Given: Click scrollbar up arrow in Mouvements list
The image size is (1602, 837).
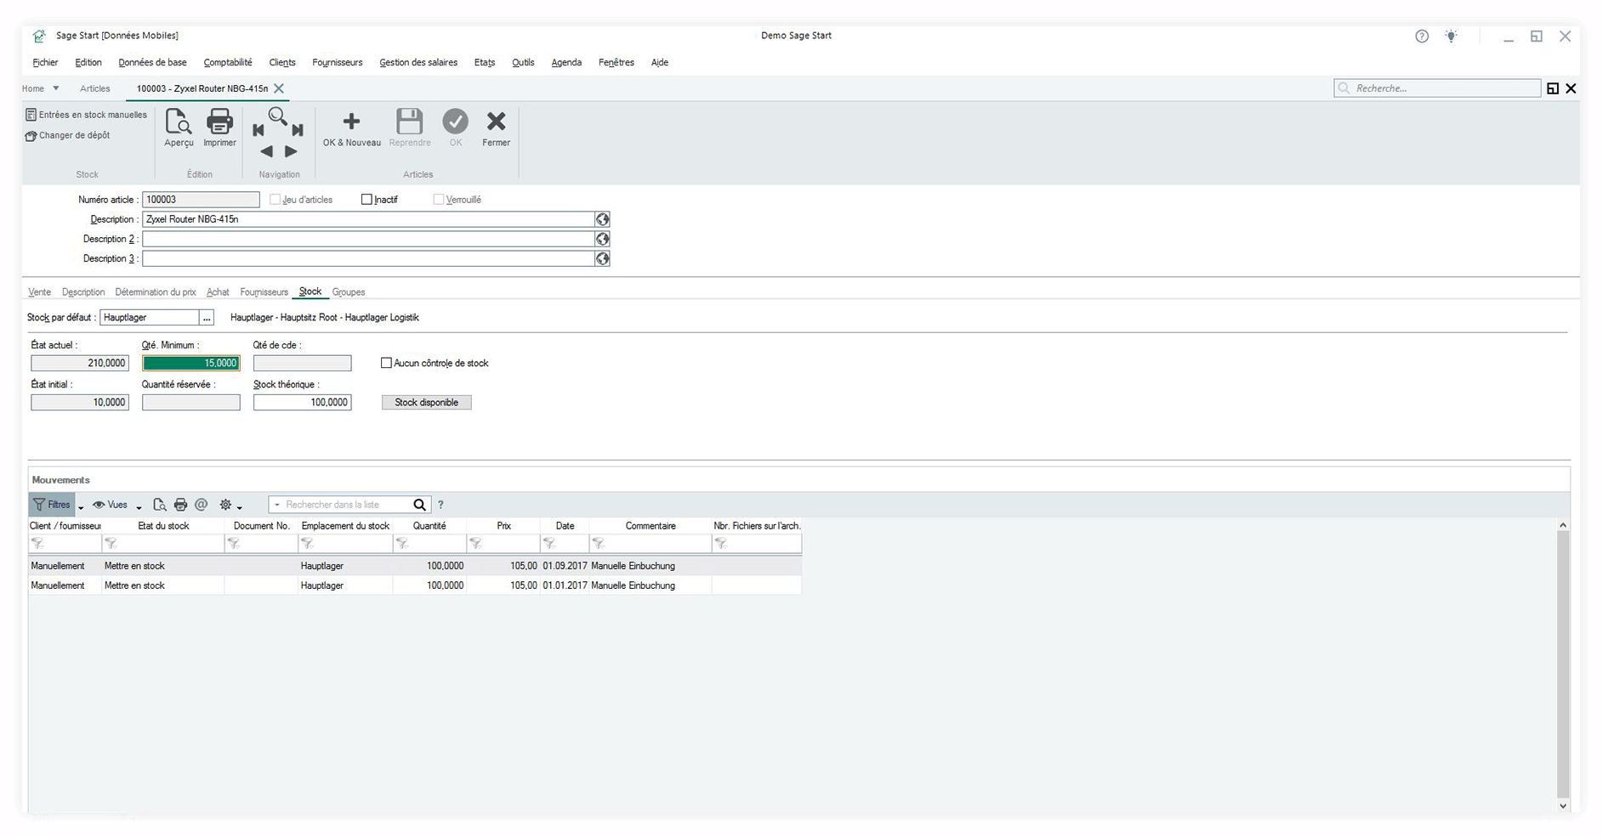Looking at the screenshot, I should click(1563, 526).
